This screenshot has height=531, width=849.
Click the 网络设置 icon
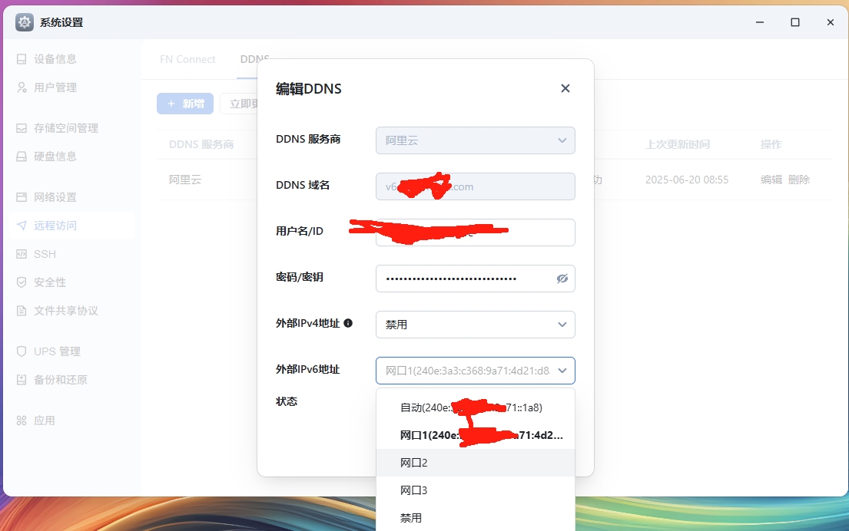coord(22,197)
